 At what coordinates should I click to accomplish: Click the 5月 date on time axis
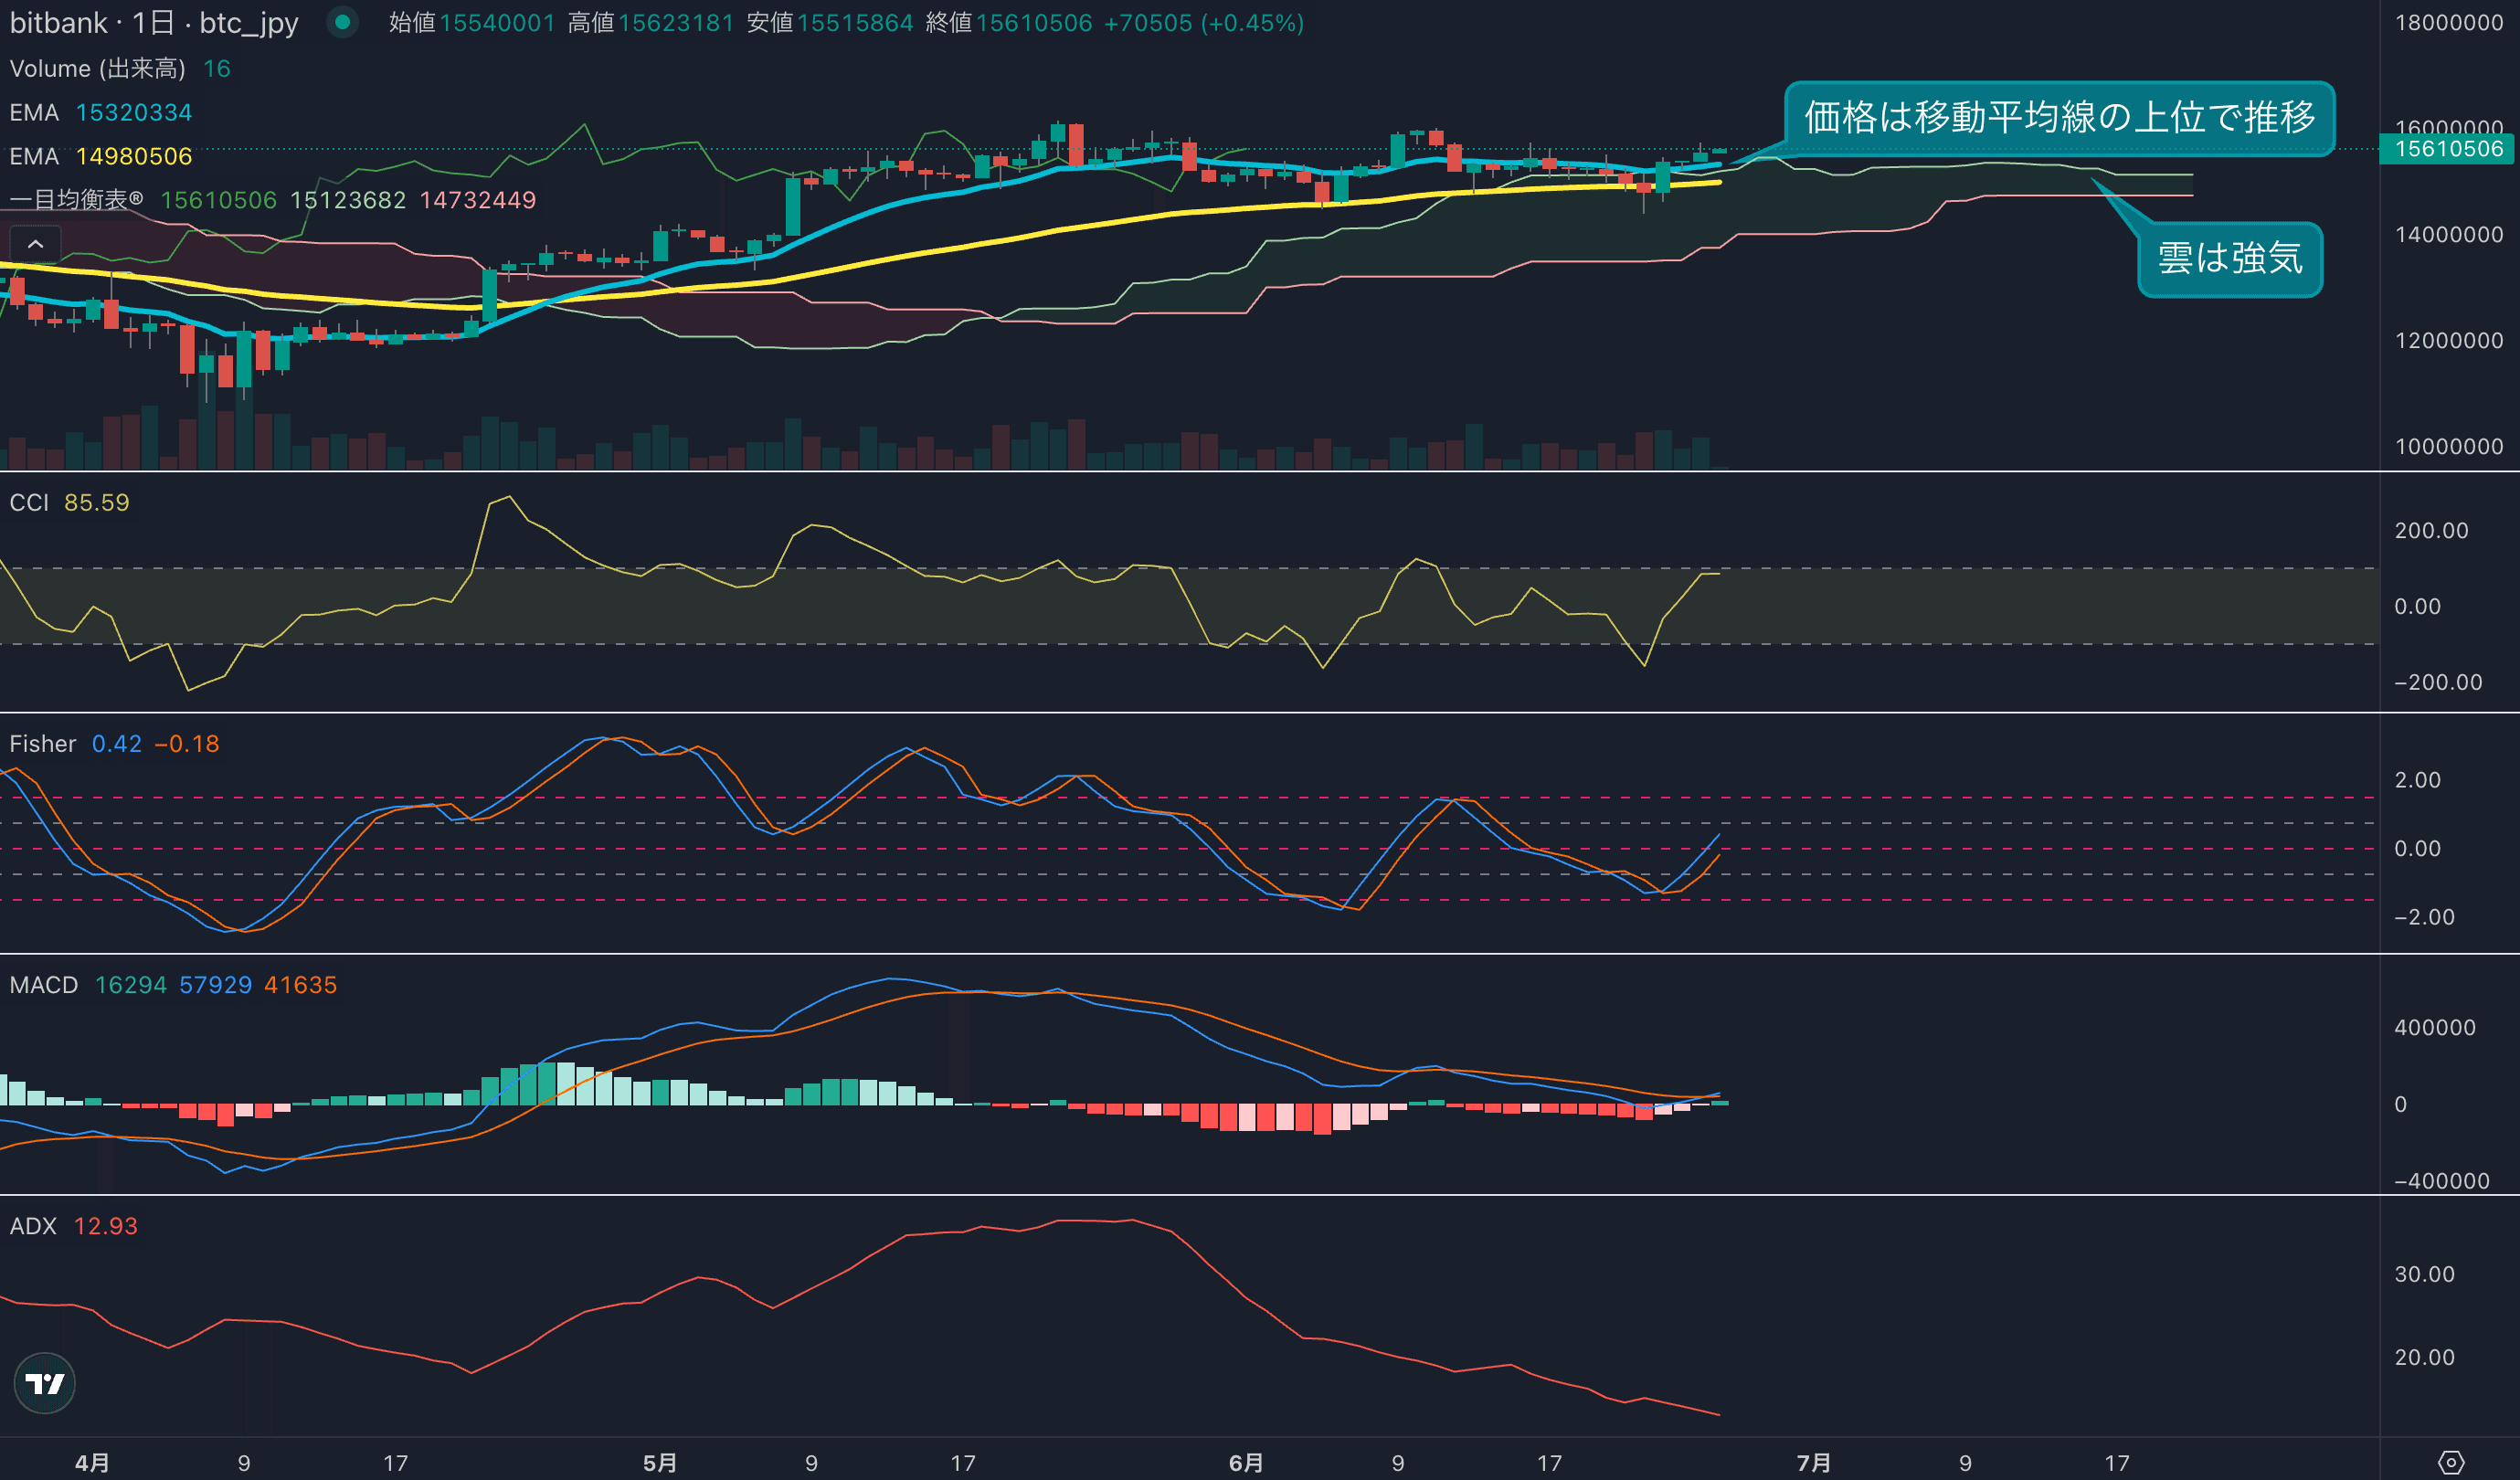click(x=660, y=1463)
